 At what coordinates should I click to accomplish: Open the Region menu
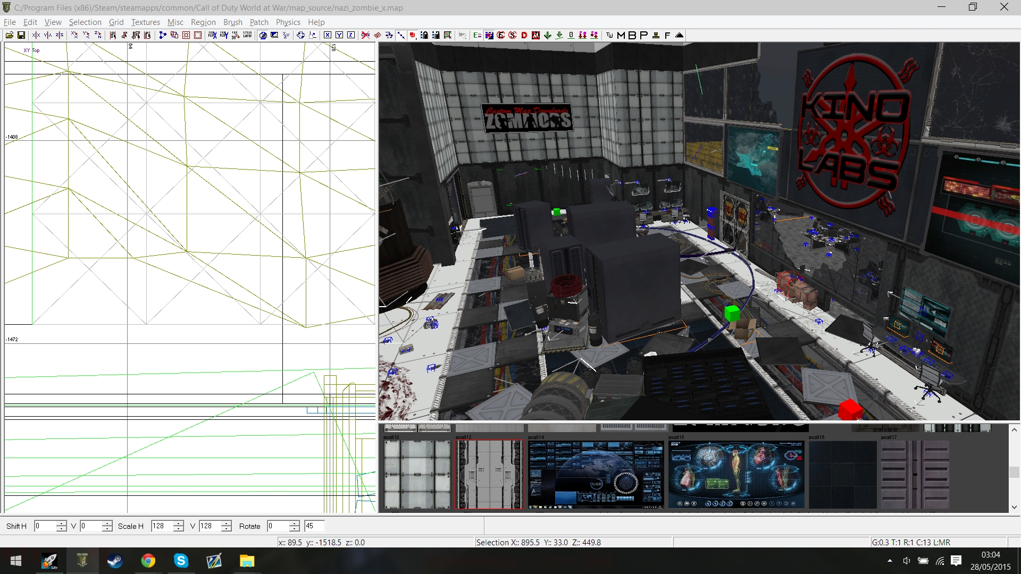(x=203, y=22)
